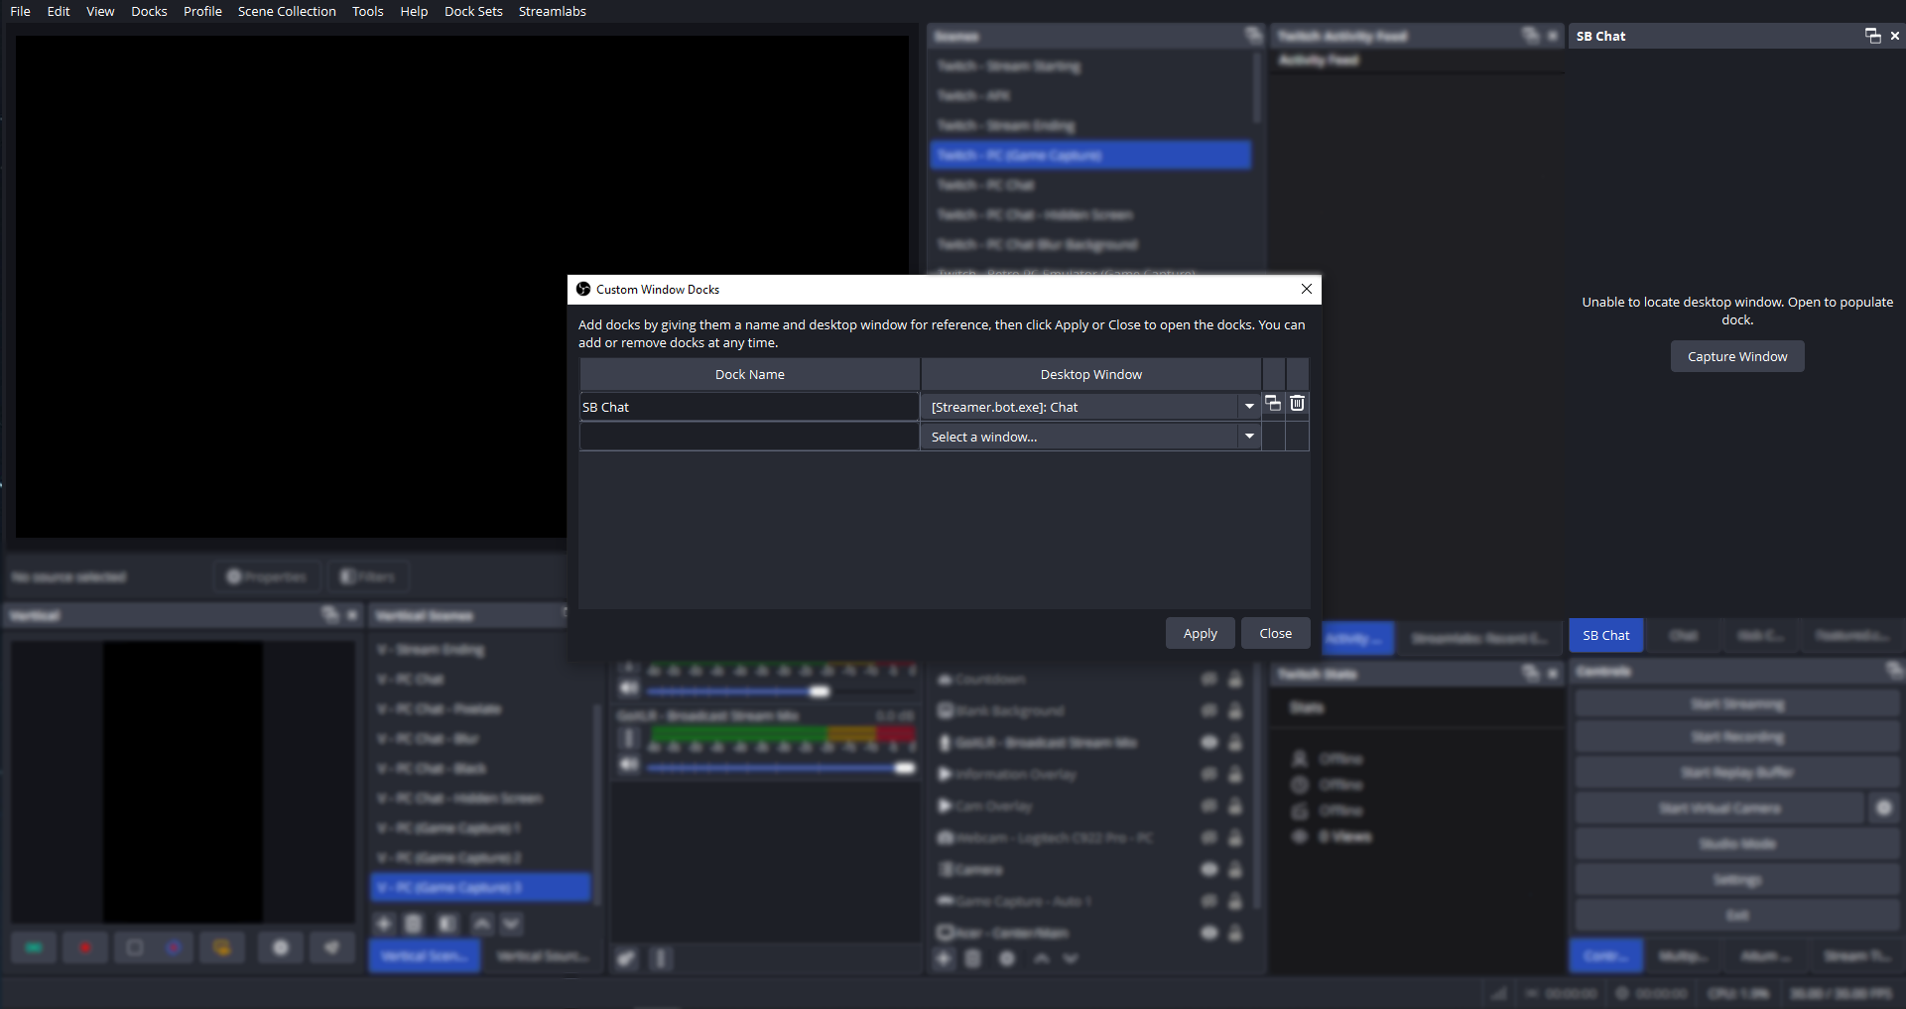
Task: Delete the SB Chat dock row
Action: (1297, 404)
